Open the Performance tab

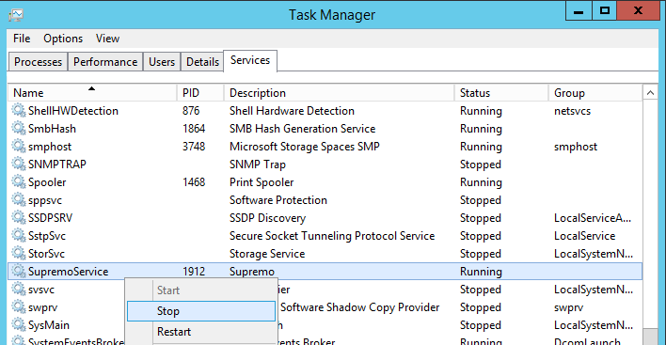[105, 62]
